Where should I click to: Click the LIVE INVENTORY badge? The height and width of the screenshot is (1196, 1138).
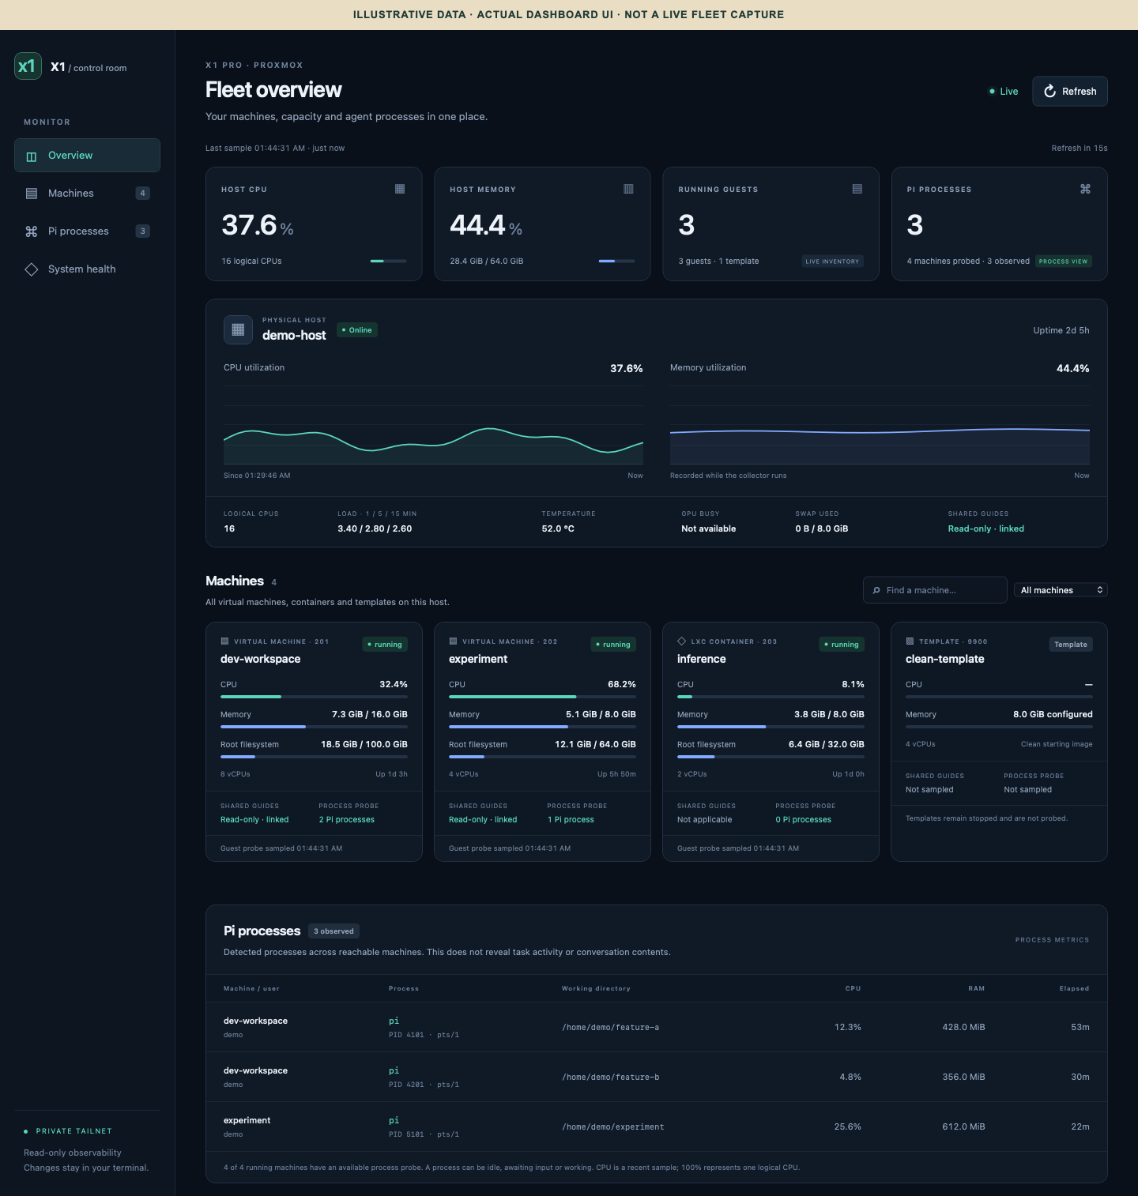click(832, 261)
